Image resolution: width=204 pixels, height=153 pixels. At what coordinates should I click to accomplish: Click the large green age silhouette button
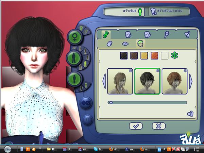[74, 58]
